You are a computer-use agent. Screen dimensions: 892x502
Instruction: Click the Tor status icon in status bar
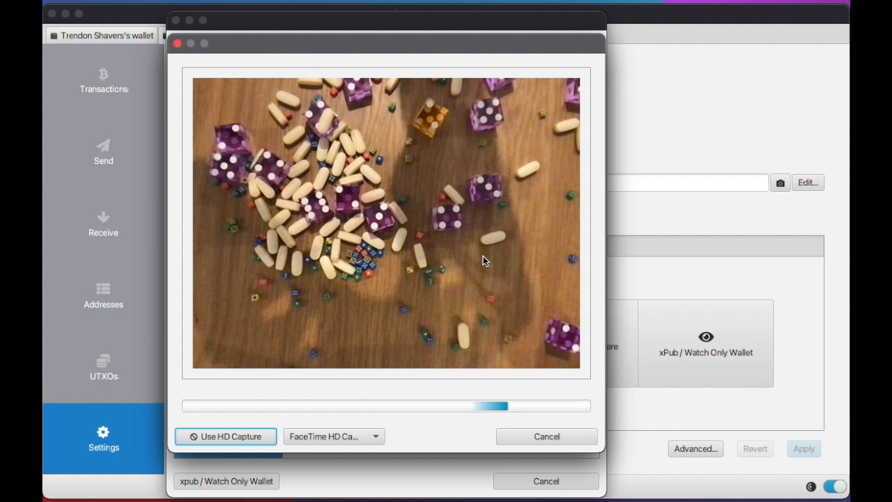click(x=810, y=487)
